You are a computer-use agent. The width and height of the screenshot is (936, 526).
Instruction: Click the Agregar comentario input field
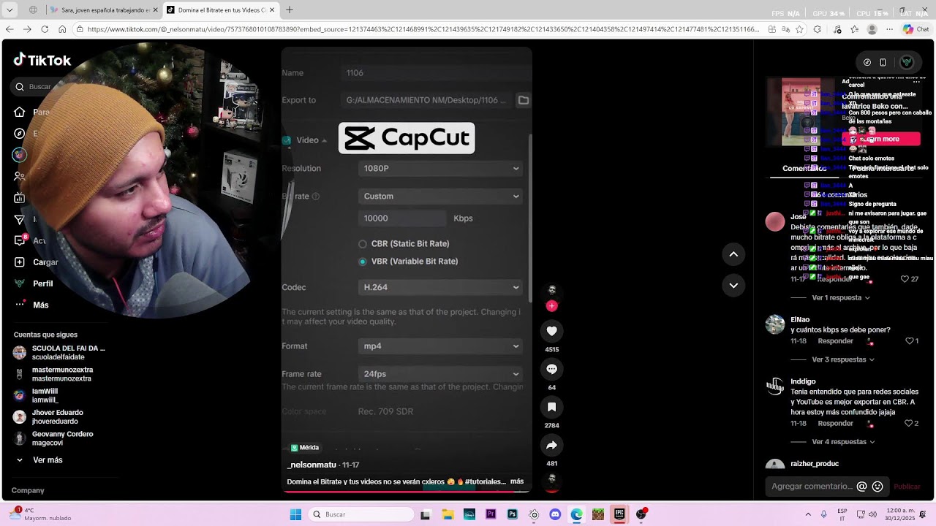click(x=812, y=487)
